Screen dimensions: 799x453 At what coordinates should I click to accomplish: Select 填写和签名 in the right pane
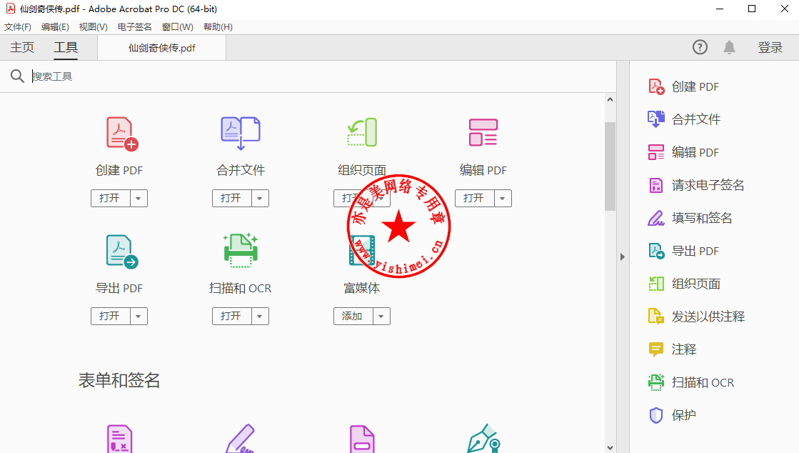(690, 219)
